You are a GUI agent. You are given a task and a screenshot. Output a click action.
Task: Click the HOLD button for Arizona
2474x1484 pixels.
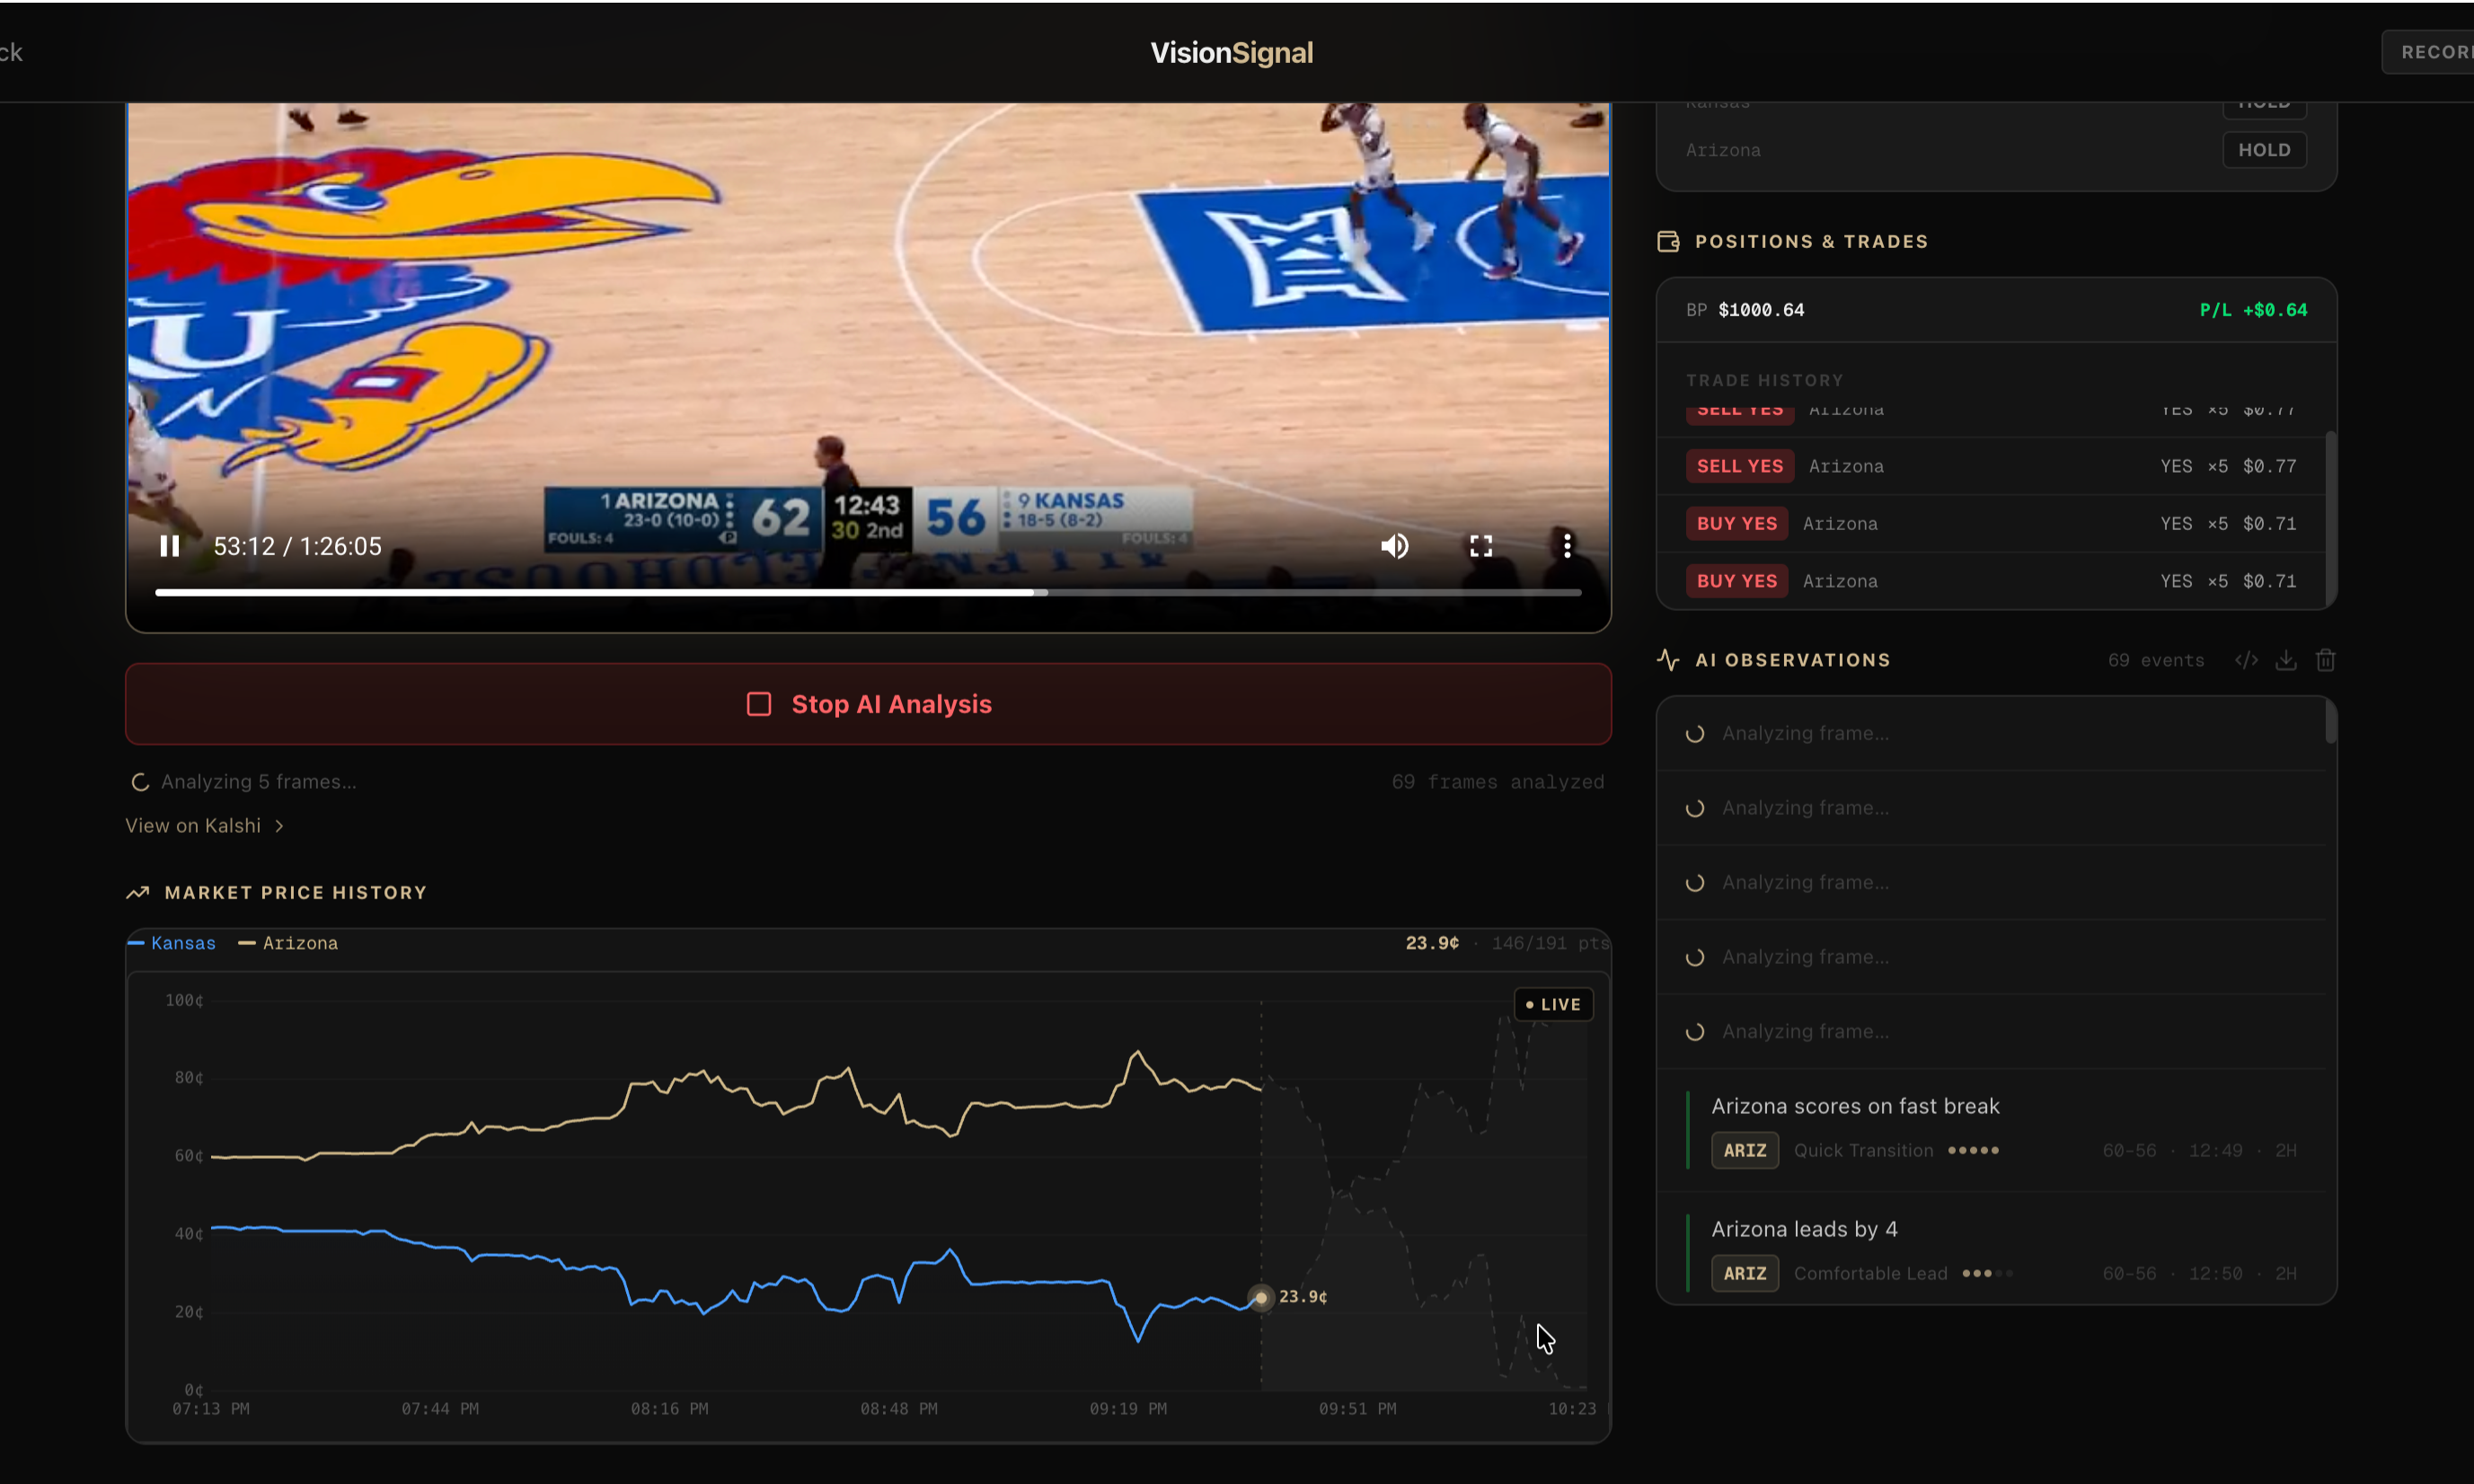click(x=2264, y=150)
